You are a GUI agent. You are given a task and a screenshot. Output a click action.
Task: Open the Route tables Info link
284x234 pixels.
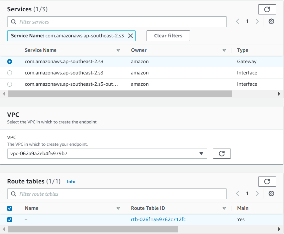(x=71, y=182)
